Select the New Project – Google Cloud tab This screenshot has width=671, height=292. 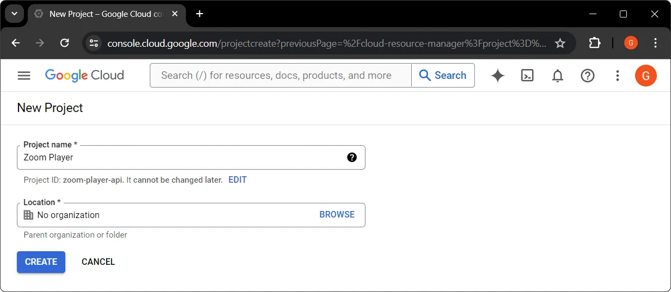[106, 14]
